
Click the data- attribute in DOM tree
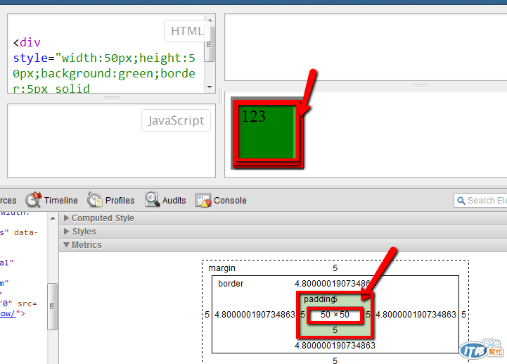tap(26, 232)
